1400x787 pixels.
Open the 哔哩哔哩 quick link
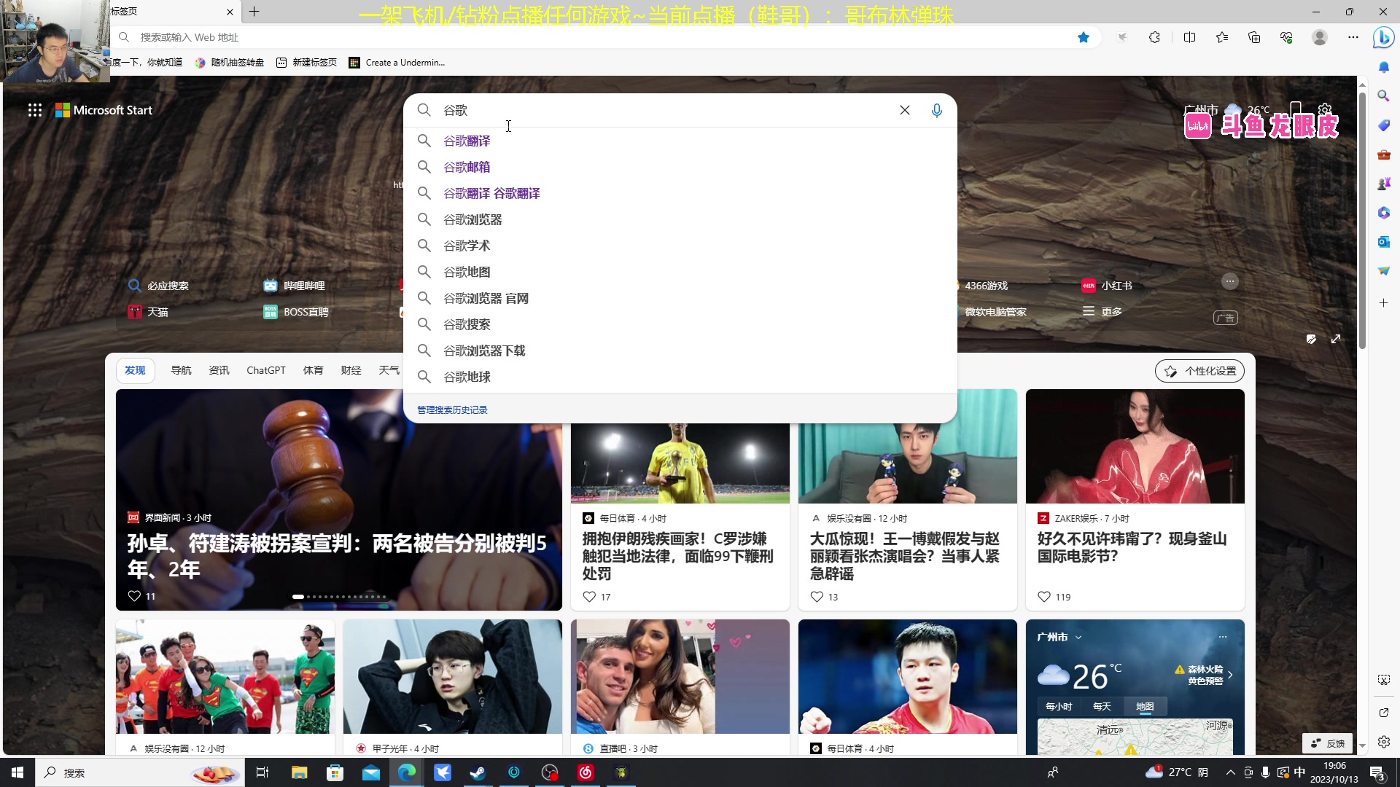pos(294,286)
